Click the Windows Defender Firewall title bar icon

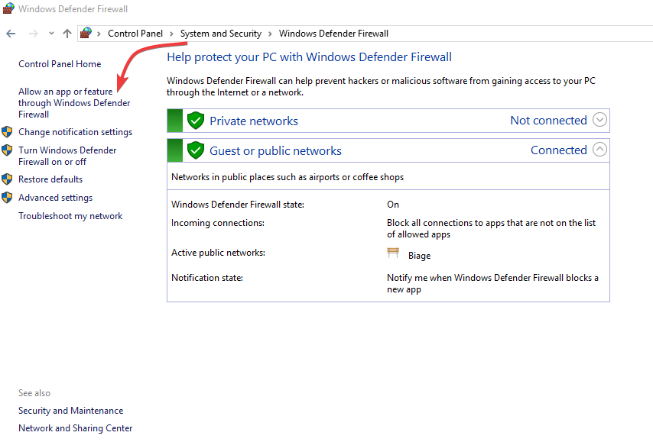8,8
